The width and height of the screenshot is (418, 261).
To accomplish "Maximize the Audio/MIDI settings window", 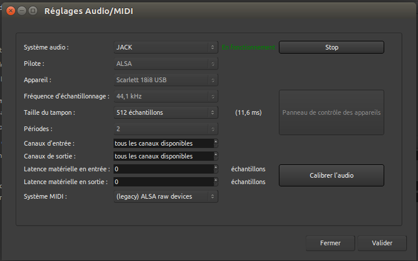I will (x=32, y=10).
